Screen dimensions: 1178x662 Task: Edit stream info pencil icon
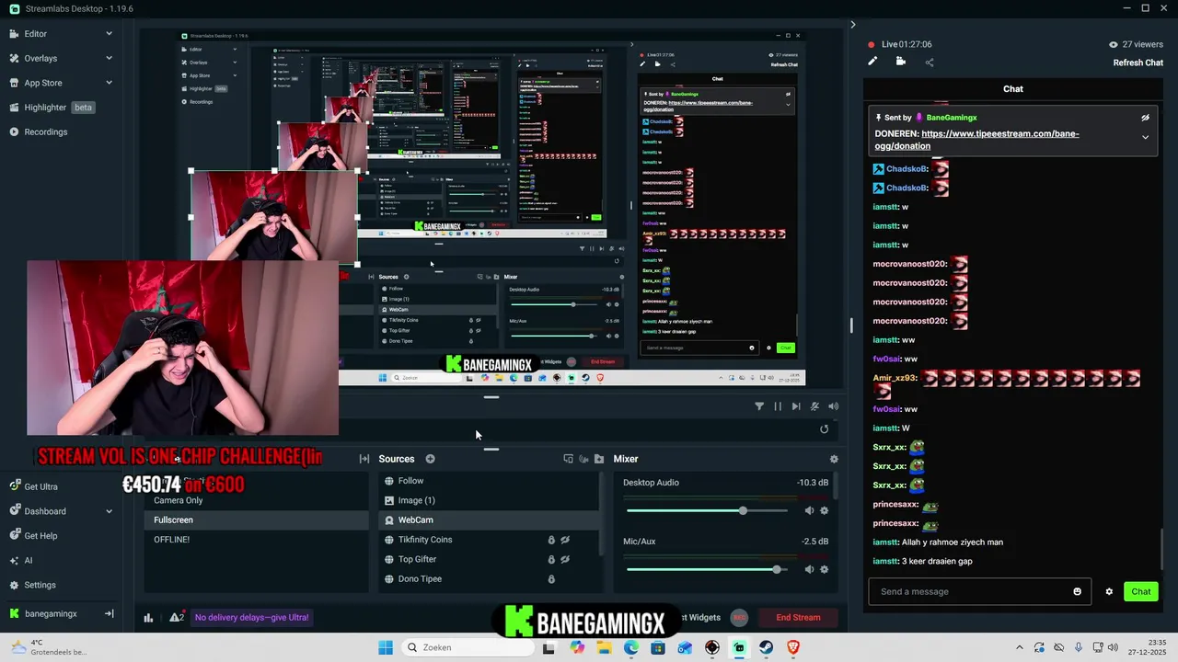(x=872, y=62)
